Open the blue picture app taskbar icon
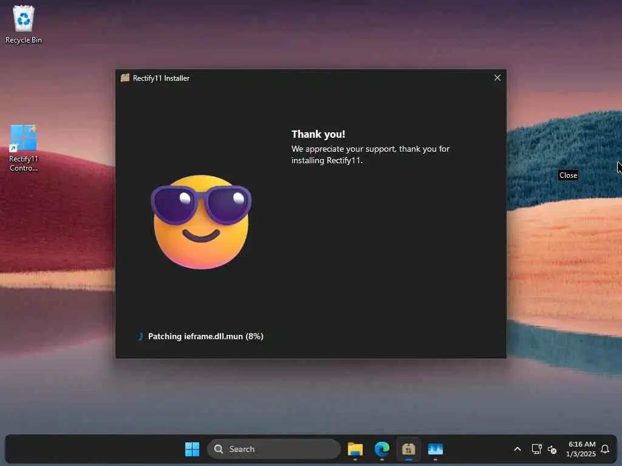This screenshot has width=622, height=466. tap(435, 449)
